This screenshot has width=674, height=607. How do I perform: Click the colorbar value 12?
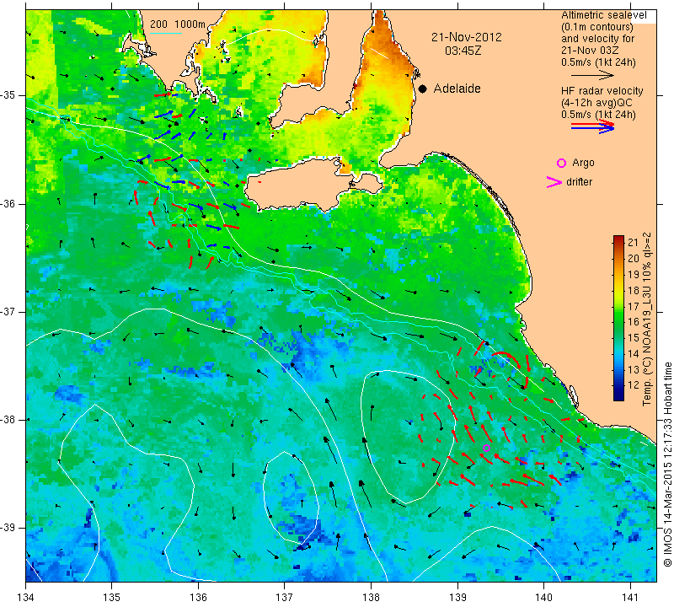point(634,385)
